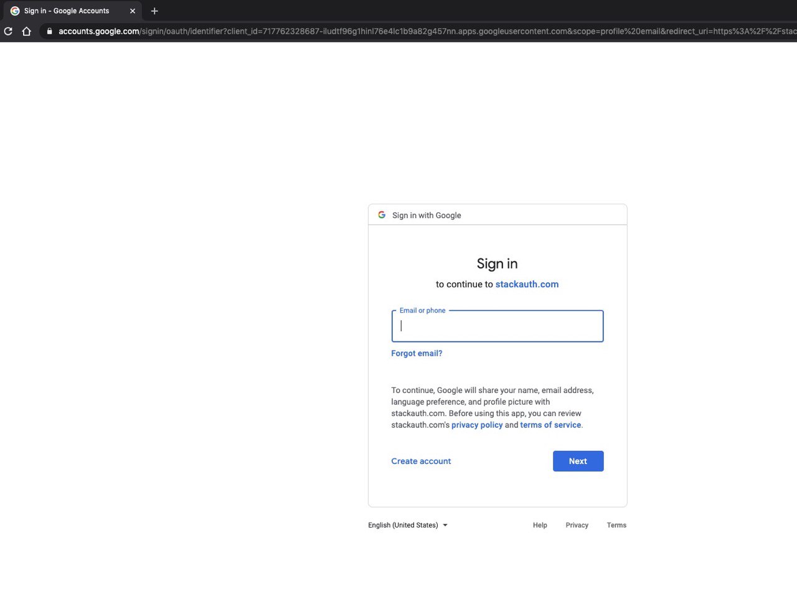This screenshot has height=606, width=797.
Task: Follow the stackauth.com link
Action: click(527, 284)
